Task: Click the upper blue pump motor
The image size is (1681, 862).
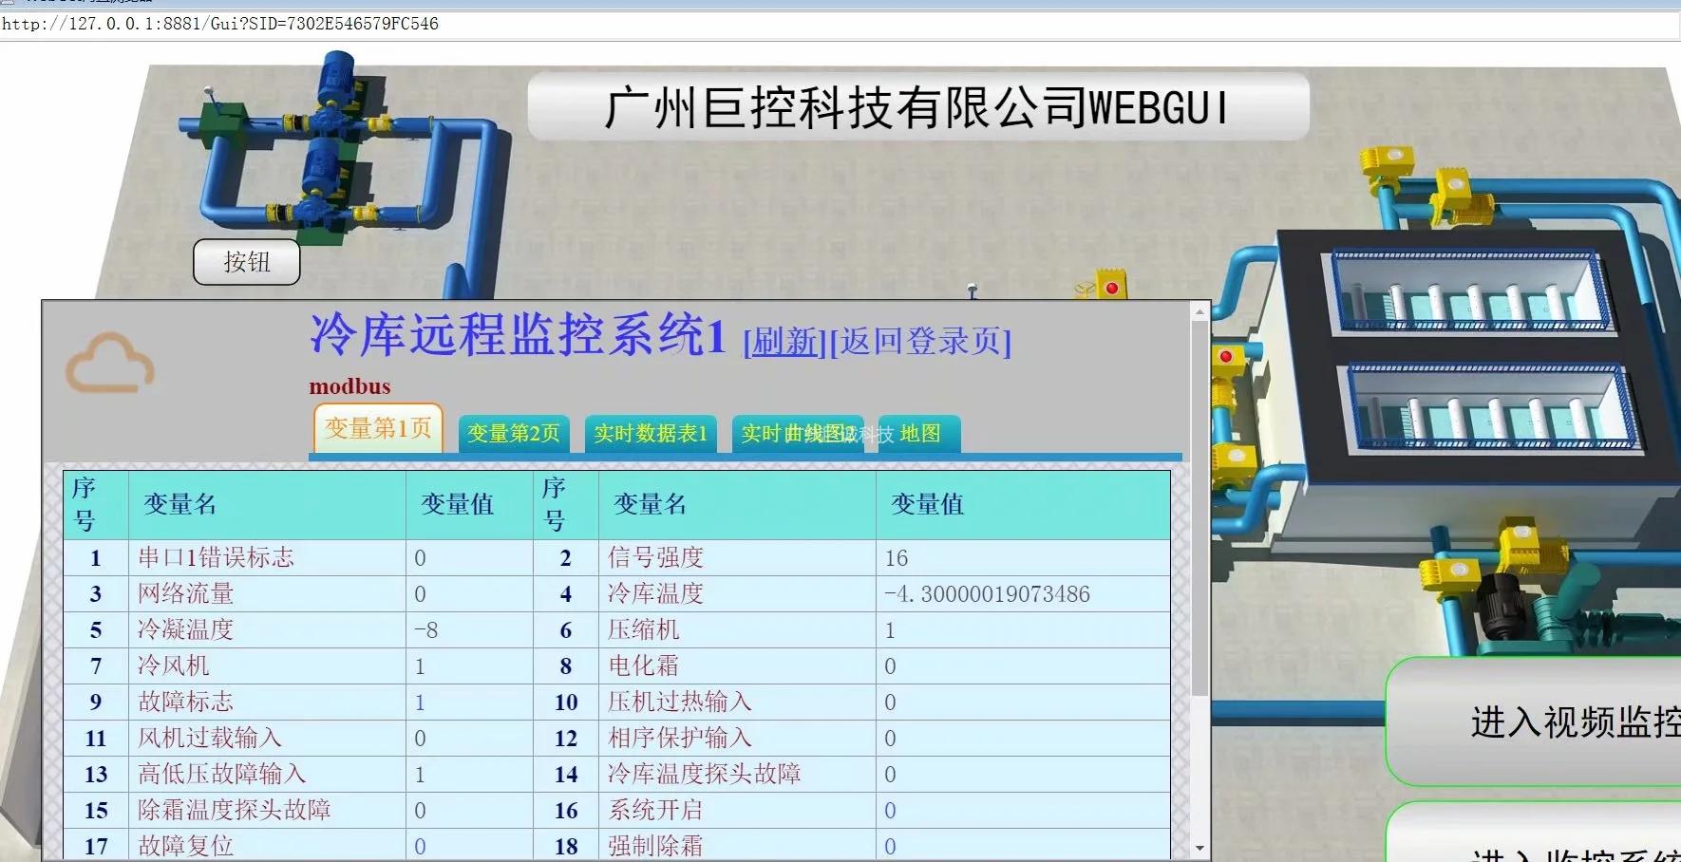Action: point(336,78)
